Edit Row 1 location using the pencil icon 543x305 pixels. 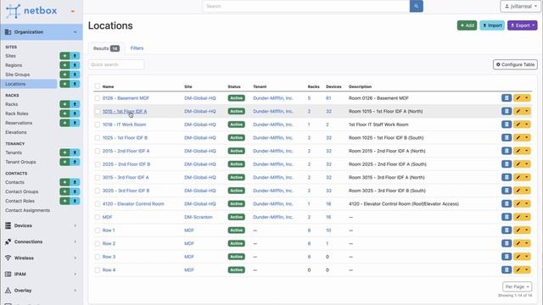[x=518, y=230]
